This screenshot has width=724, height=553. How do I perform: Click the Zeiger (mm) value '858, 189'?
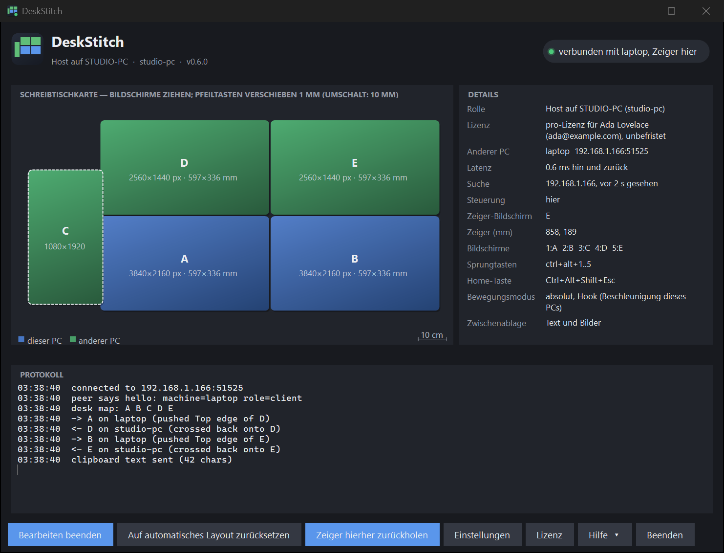pos(561,232)
